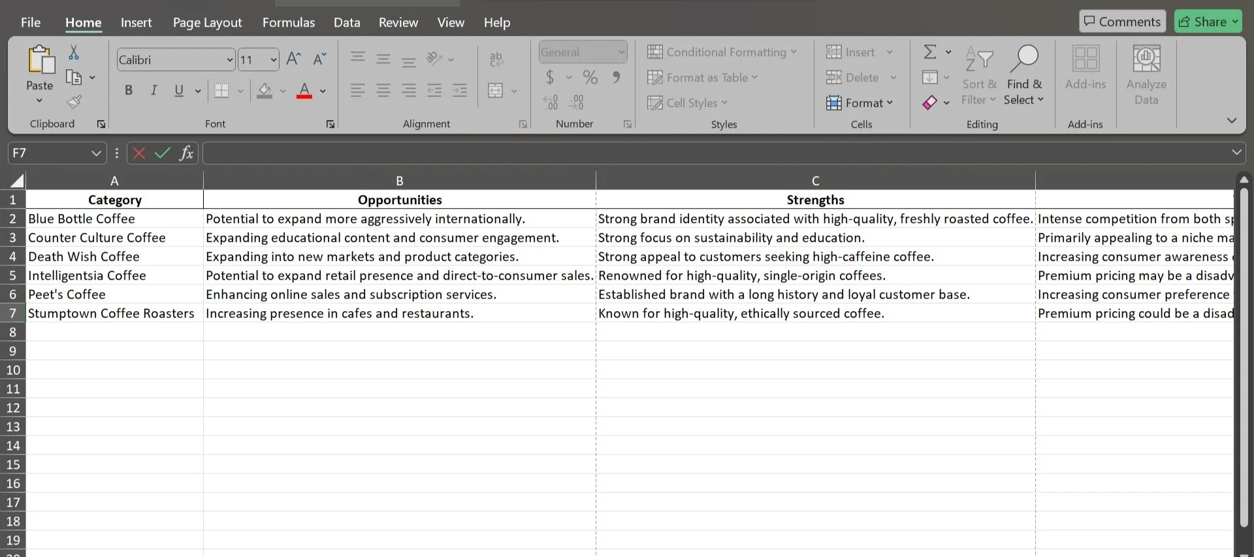Collapse the ribbon with chevron

pos(1232,121)
